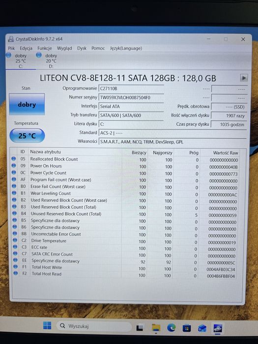The image size is (258, 344).
Task: Click the features field listing S.M.A.R.T., AAM
Action: [172, 142]
